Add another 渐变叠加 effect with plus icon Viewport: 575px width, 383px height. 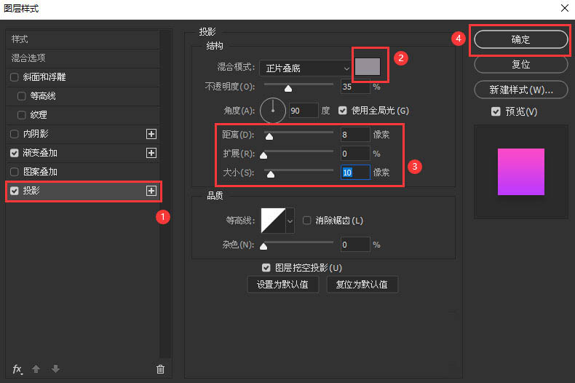click(x=151, y=153)
